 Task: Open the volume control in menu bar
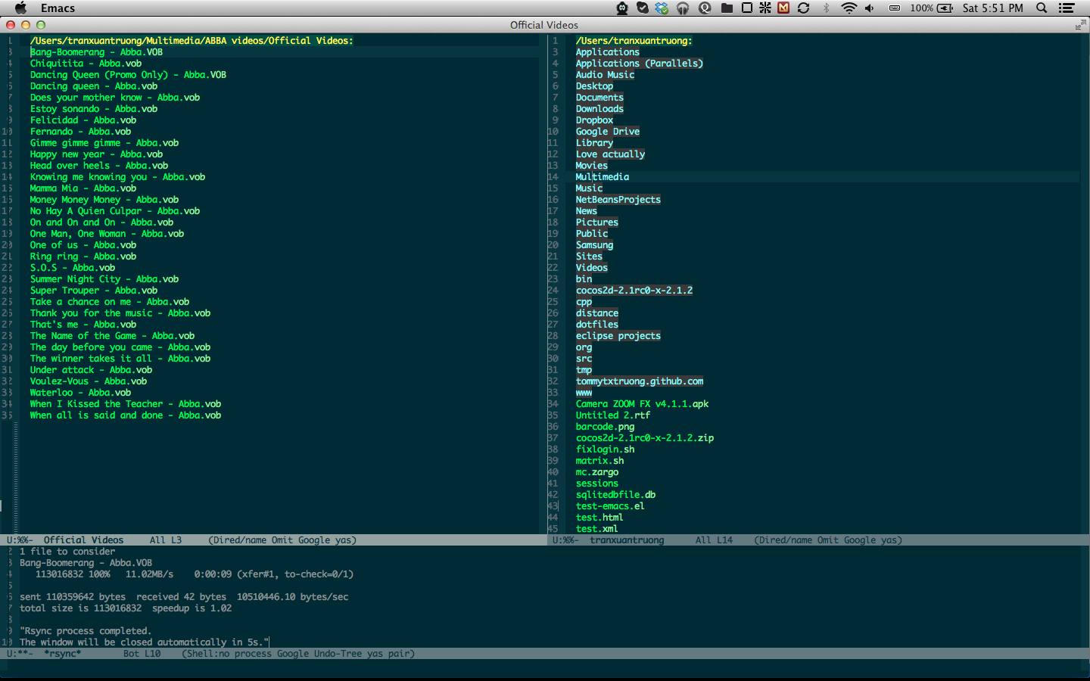870,8
